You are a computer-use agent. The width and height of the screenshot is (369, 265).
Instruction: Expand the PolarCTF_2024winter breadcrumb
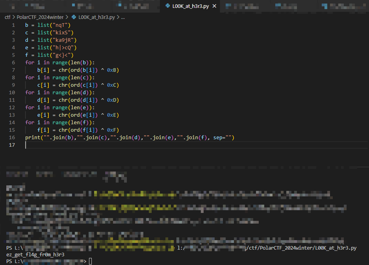pyautogui.click(x=40, y=17)
